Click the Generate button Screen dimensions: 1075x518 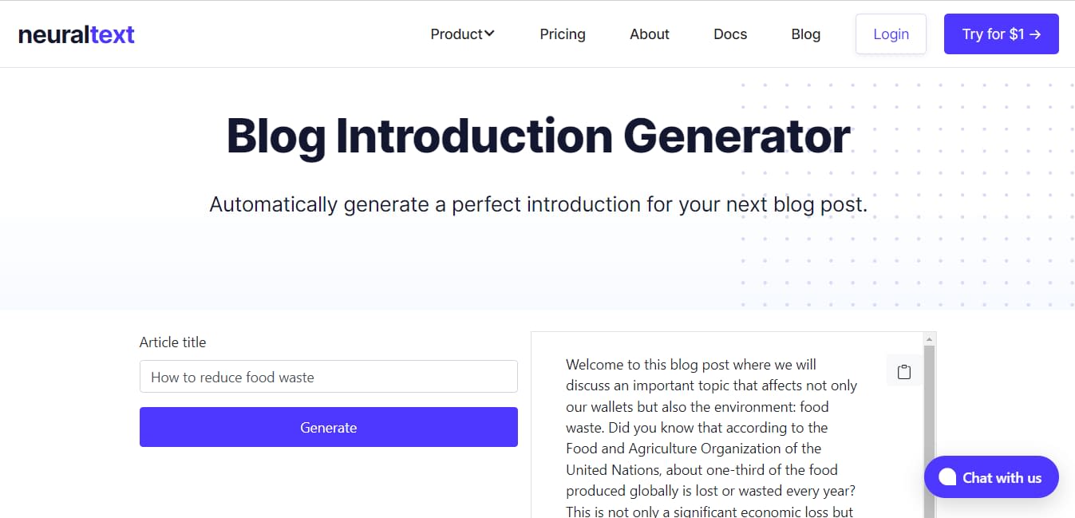coord(328,427)
